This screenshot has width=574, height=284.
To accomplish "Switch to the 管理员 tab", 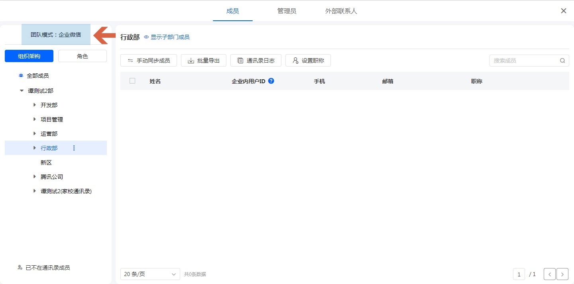I will click(287, 11).
